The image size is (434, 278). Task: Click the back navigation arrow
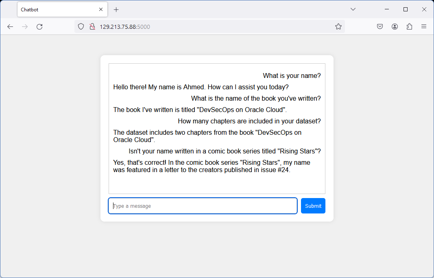(10, 26)
